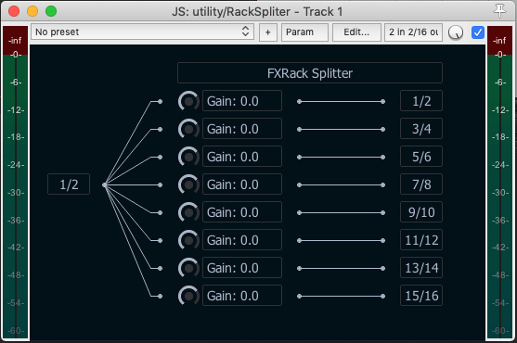Click the 5/6 output channel box

[421, 157]
